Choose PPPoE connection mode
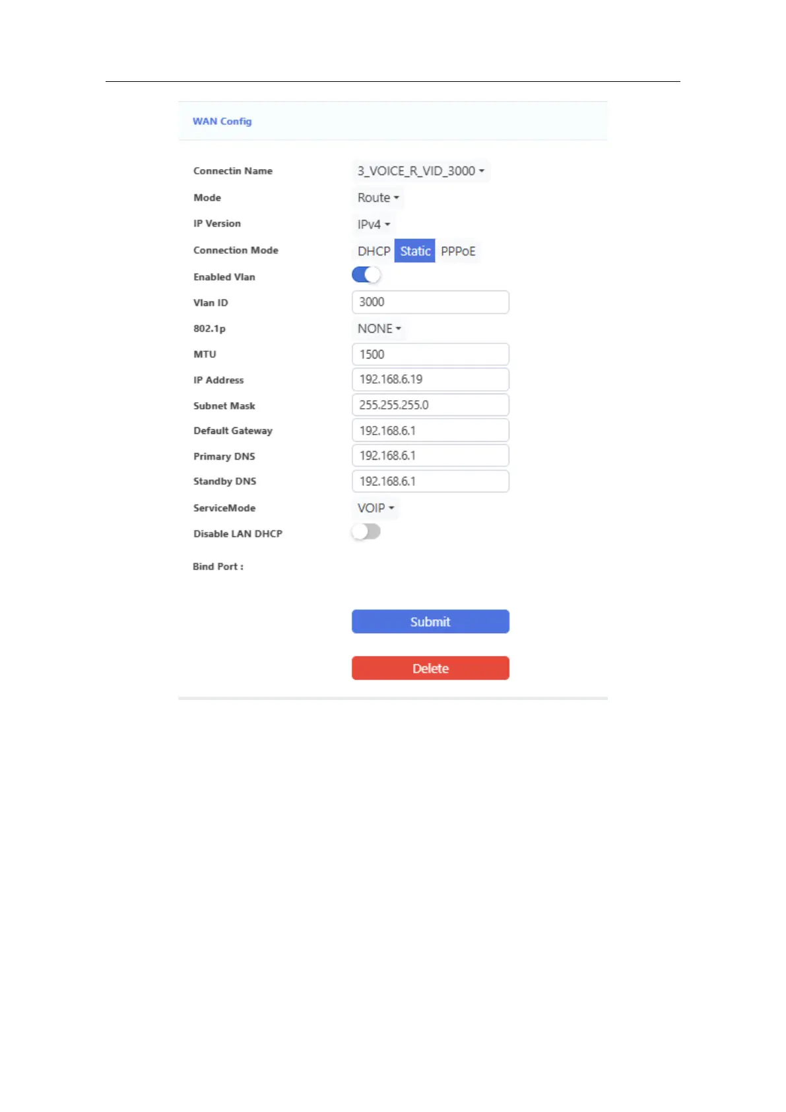This screenshot has width=786, height=1112. pos(458,251)
